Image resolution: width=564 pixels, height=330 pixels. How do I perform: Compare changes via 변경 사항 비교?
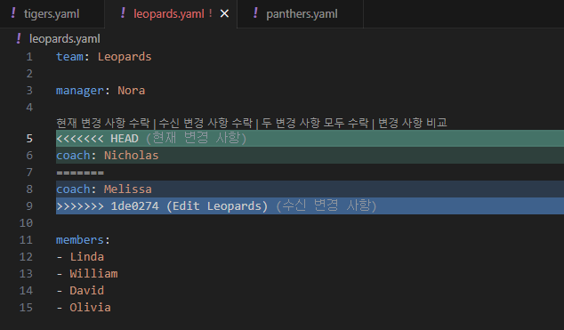pyautogui.click(x=413, y=123)
